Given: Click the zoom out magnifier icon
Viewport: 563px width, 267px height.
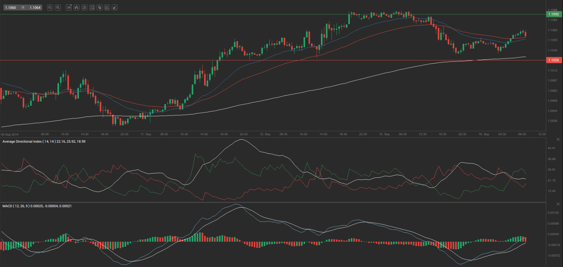Looking at the screenshot, I should click(50, 7).
